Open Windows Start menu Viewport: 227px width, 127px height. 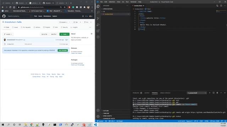pyautogui.click(x=3, y=125)
